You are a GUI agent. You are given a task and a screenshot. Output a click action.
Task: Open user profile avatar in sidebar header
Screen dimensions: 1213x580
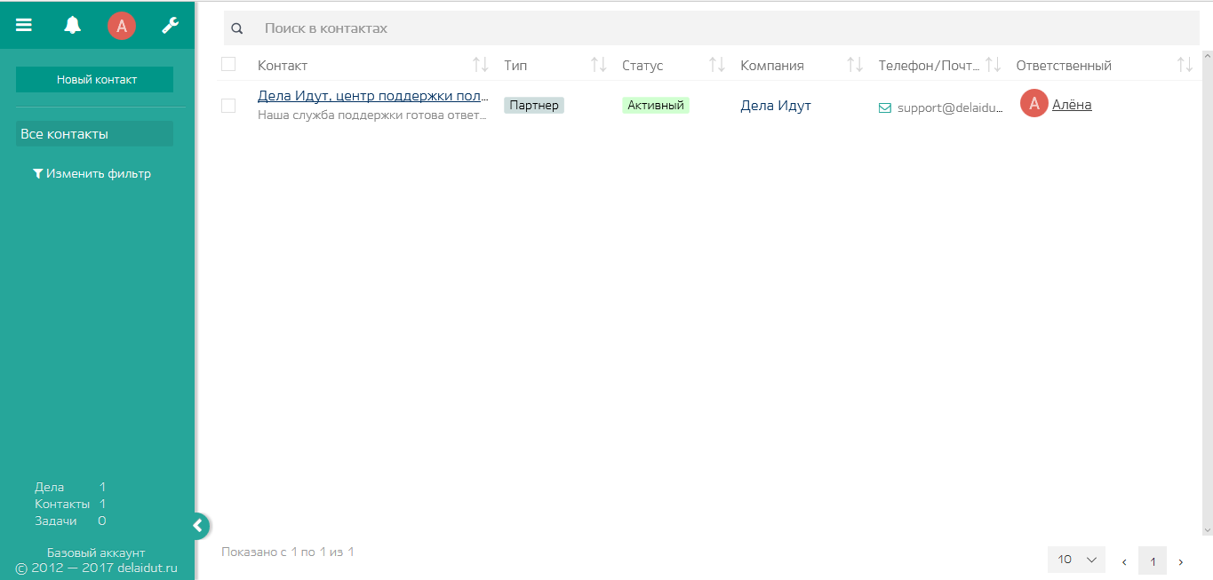122,26
